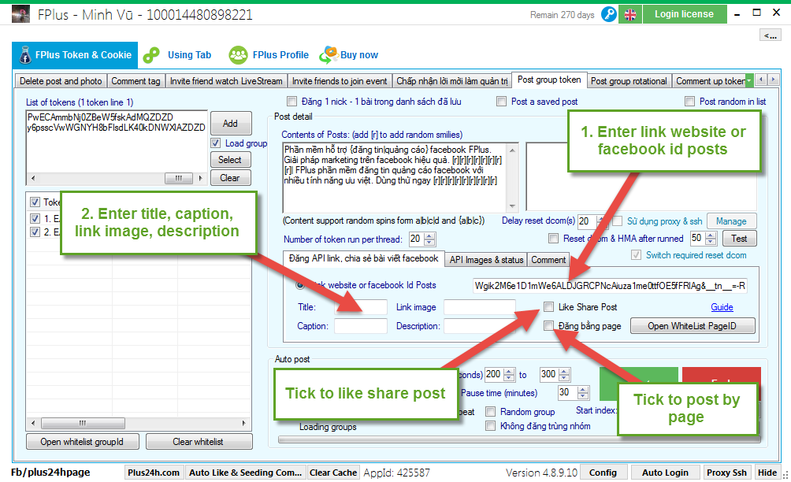Viewport: 791px width, 482px height.
Task: Open the FPlus Token & Cookie section
Action: tap(75, 55)
